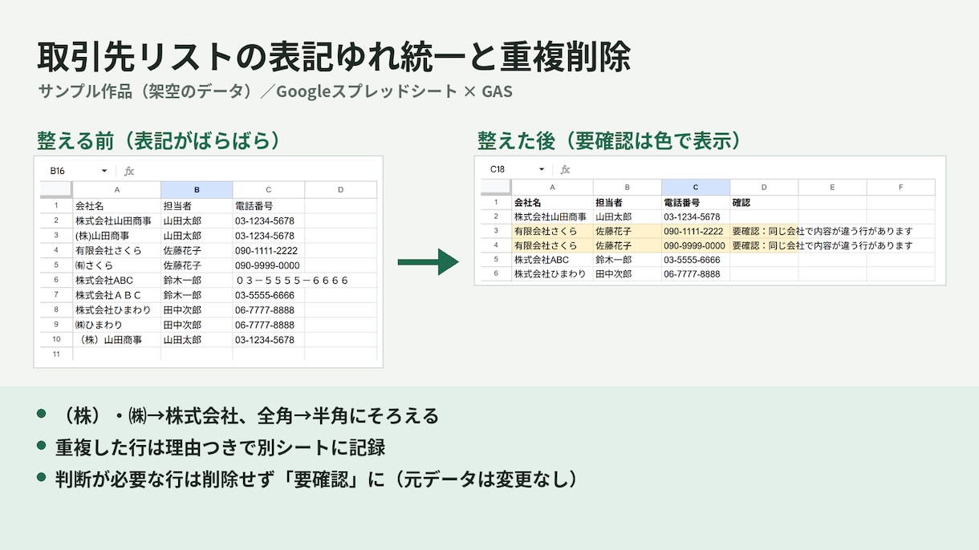Select 田中次郎 in the after sheet

[628, 274]
